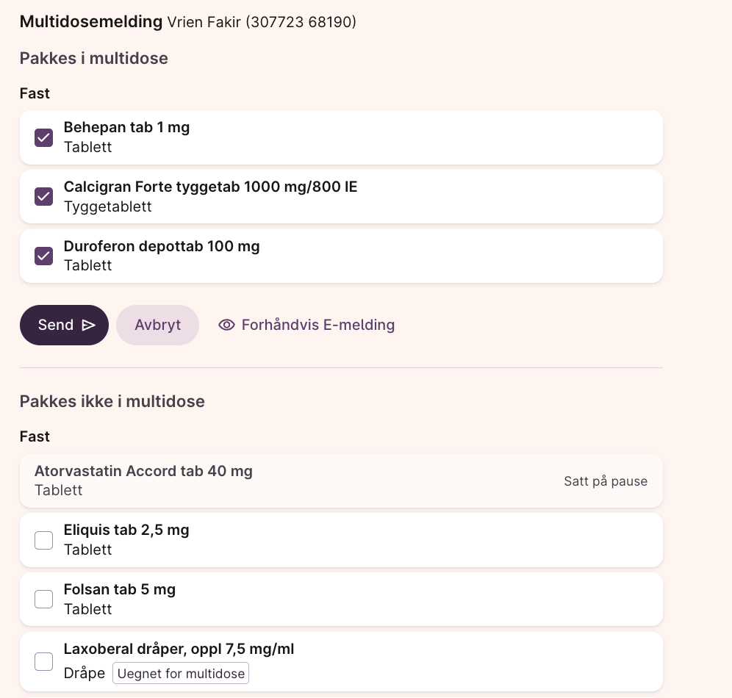The image size is (732, 698).
Task: Uncheck the Behepan tab 1 mg checkbox
Action: coord(44,137)
